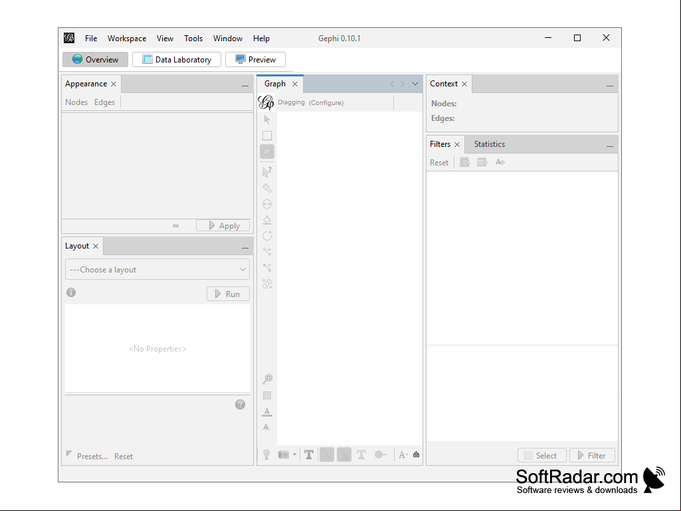Click the magnifier Center on Graph icon
This screenshot has width=681, height=511.
(x=268, y=379)
